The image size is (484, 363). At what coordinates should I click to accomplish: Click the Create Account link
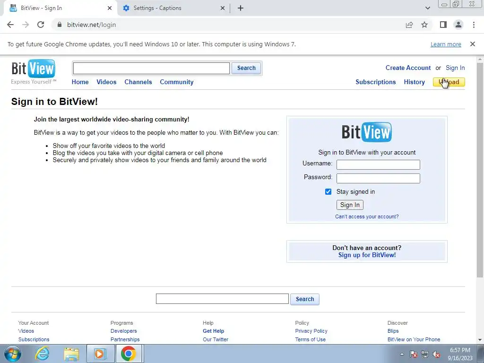[x=408, y=68]
